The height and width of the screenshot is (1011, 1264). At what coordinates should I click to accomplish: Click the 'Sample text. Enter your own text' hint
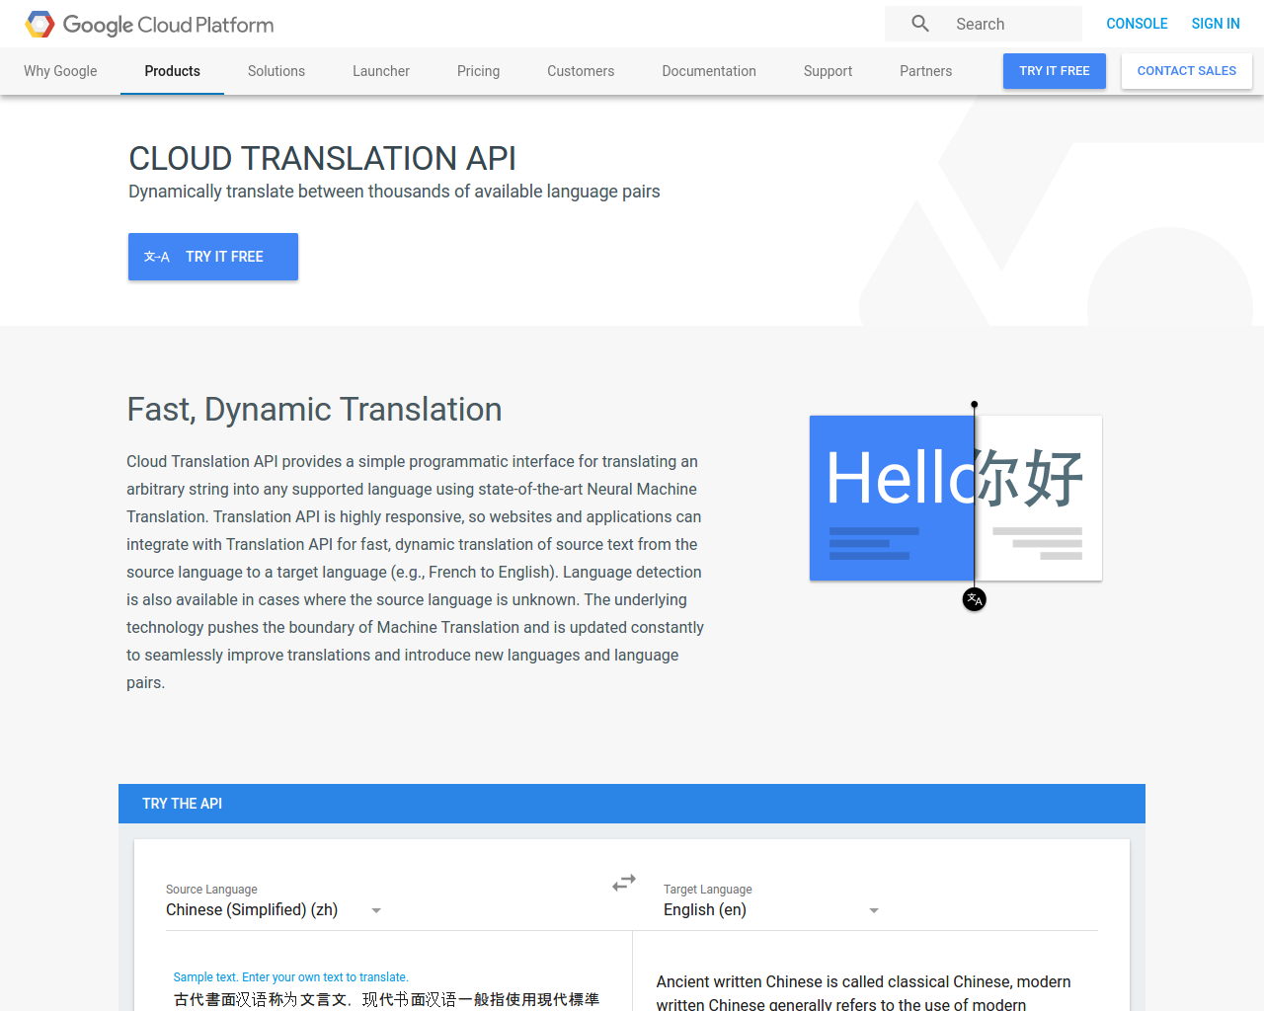tap(290, 977)
